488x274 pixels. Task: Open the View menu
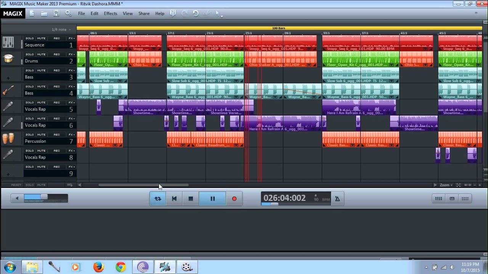pyautogui.click(x=128, y=13)
